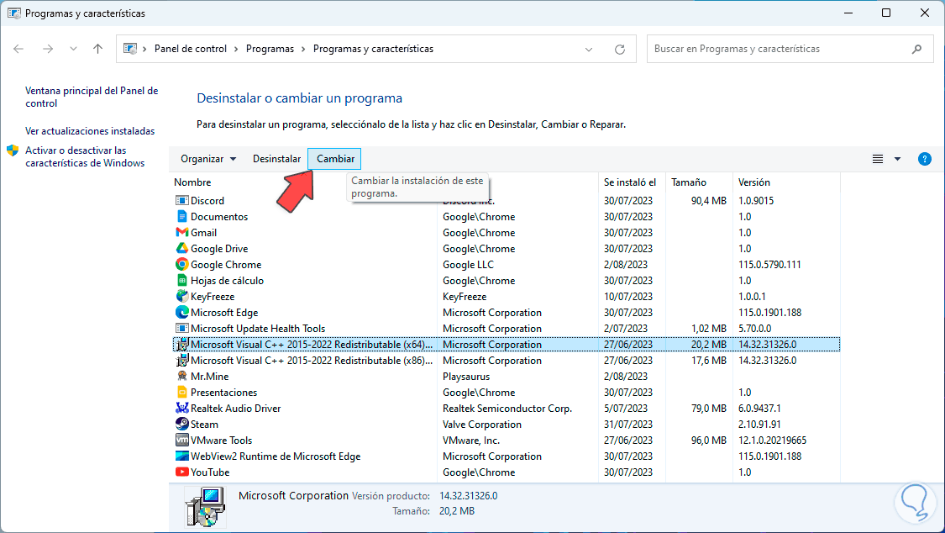Sort by the Se instaló el column
Image resolution: width=945 pixels, height=533 pixels.
tap(630, 182)
